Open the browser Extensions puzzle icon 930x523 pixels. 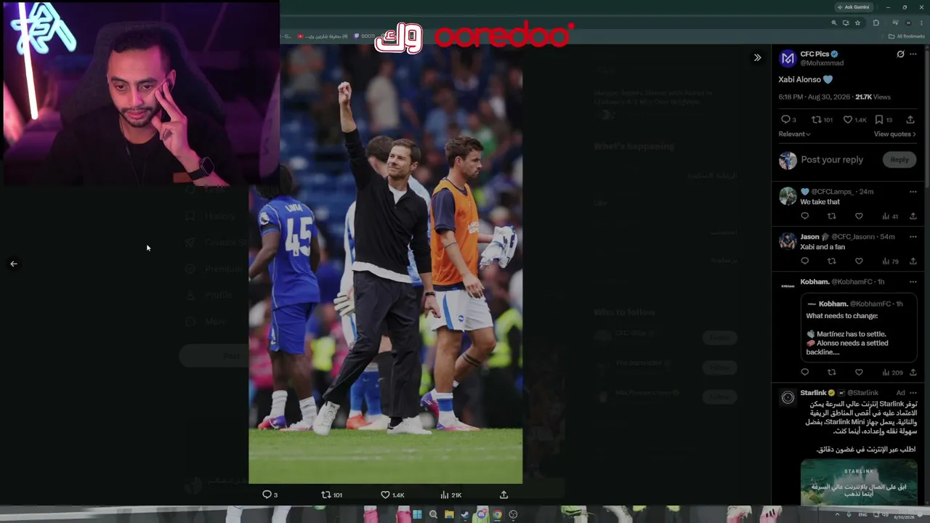point(876,23)
